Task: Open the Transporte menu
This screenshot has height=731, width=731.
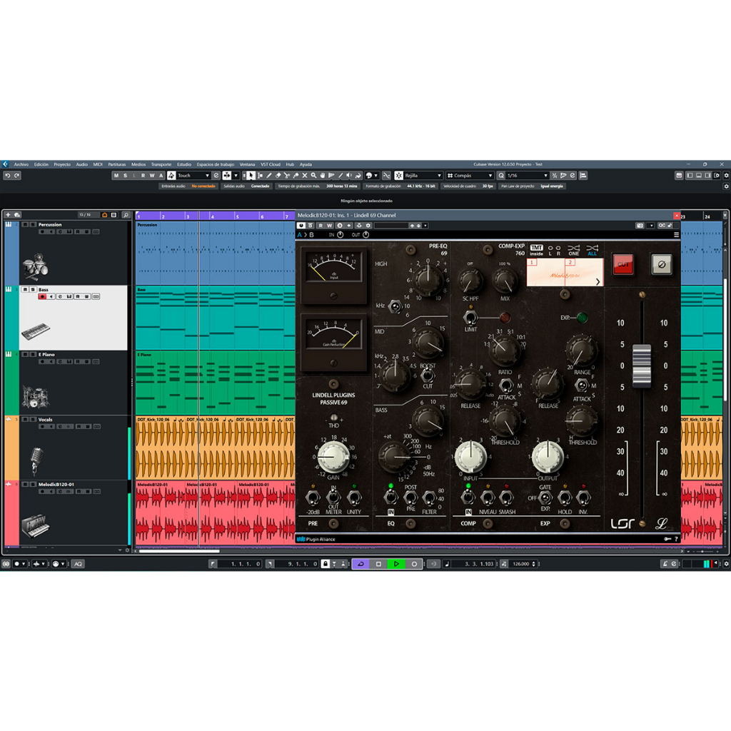Action: (161, 164)
